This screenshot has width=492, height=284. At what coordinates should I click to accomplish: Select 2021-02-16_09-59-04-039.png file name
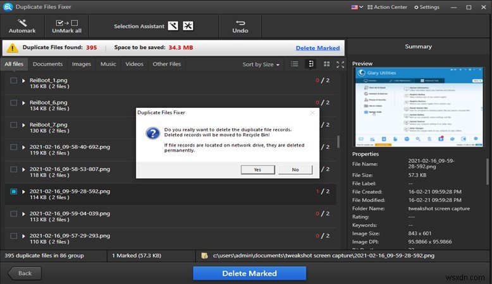click(x=70, y=213)
